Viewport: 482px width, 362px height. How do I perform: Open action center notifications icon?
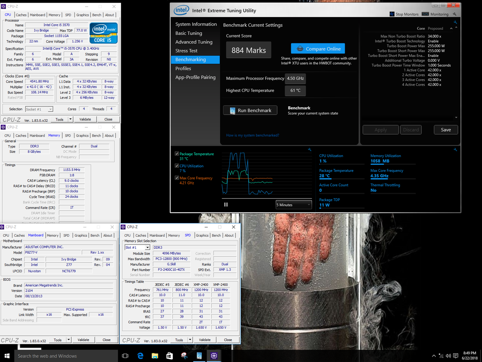tap(456, 356)
